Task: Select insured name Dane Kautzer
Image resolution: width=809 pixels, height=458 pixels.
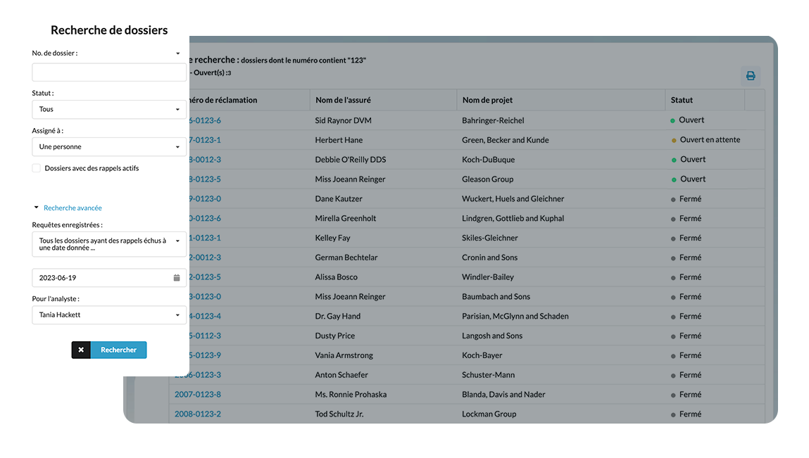Action: pyautogui.click(x=339, y=199)
